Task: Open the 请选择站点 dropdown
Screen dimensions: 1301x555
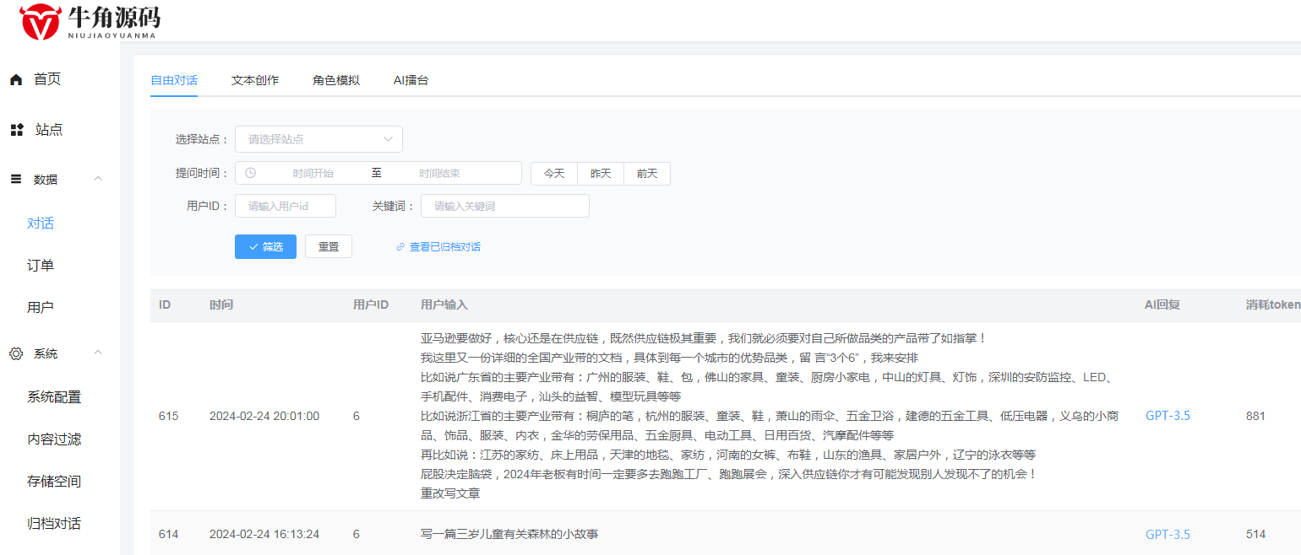Action: [318, 138]
